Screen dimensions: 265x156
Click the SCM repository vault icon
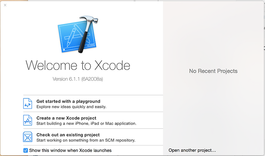click(x=28, y=137)
